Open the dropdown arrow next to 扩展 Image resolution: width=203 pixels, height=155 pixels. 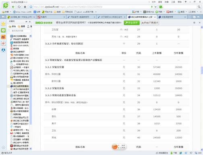click(141, 12)
